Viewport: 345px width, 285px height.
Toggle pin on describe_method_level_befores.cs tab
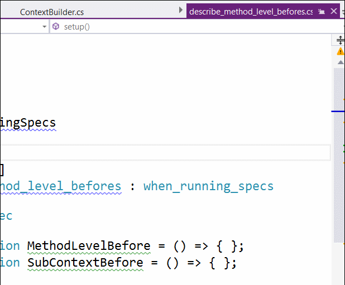322,11
